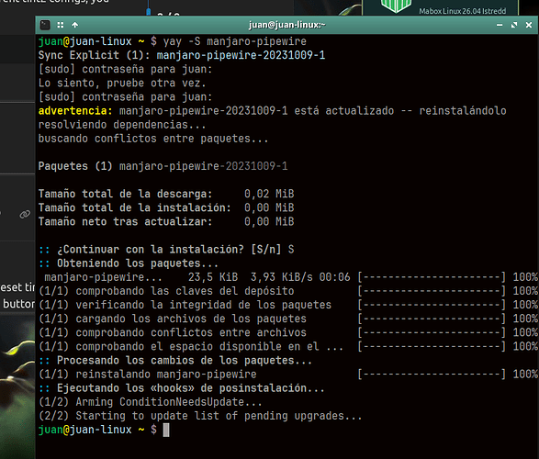The height and width of the screenshot is (459, 539).
Task: Click the buscando conflictos entre paquetes... line
Action: pos(153,139)
